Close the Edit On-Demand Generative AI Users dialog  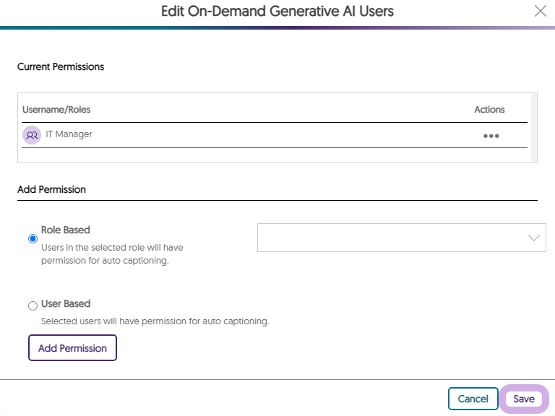[540, 11]
